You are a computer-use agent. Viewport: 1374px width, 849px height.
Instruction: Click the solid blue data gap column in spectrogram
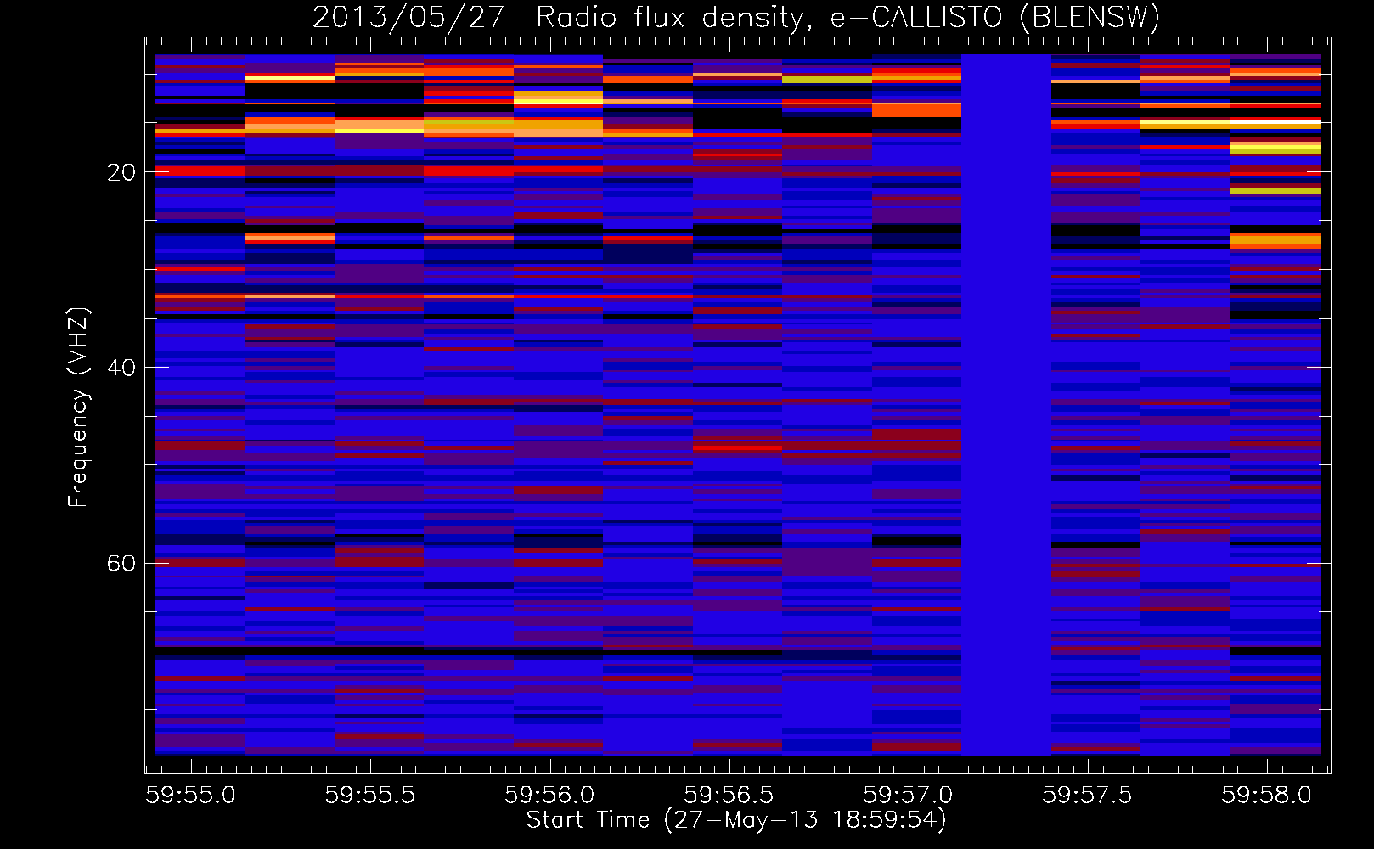[x=1006, y=405]
